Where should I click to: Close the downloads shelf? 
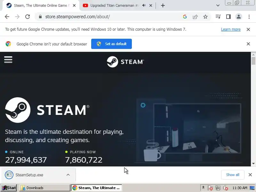pos(250,175)
